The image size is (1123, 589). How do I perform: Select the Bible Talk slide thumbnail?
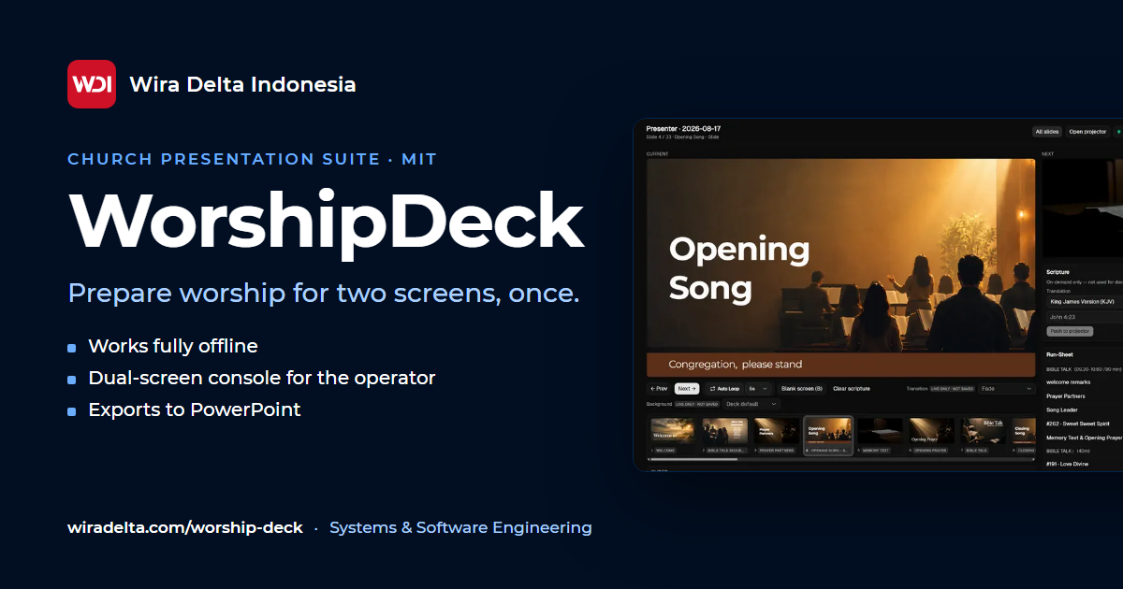point(984,436)
